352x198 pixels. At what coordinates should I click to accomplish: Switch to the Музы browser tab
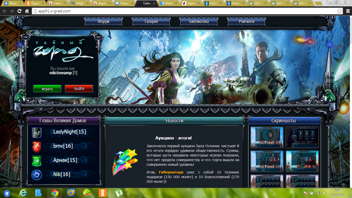[13, 4]
